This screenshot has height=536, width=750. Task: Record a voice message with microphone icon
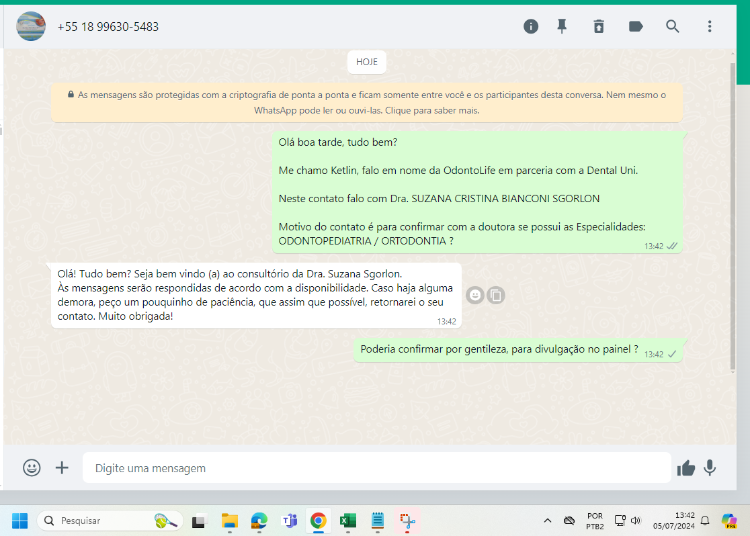click(x=710, y=467)
